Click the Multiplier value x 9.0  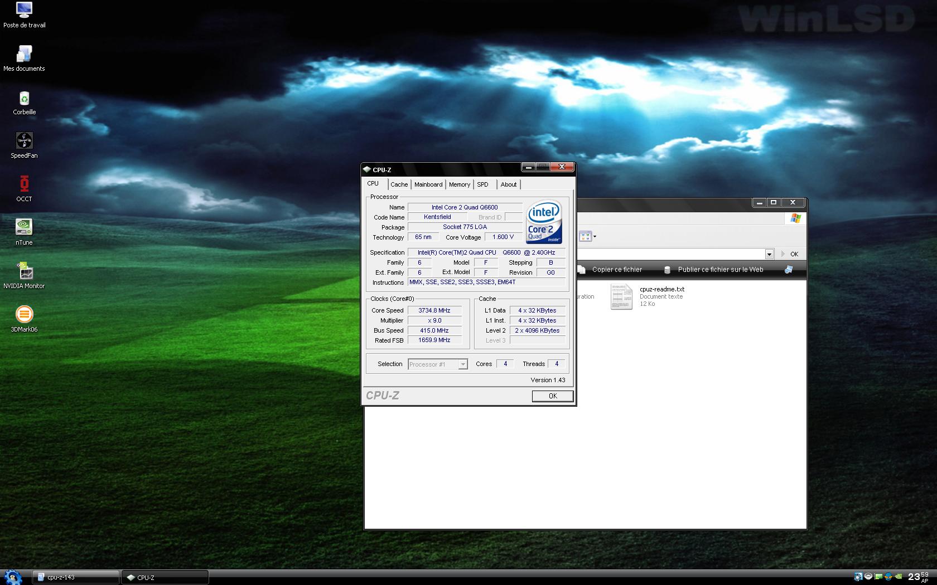[434, 320]
